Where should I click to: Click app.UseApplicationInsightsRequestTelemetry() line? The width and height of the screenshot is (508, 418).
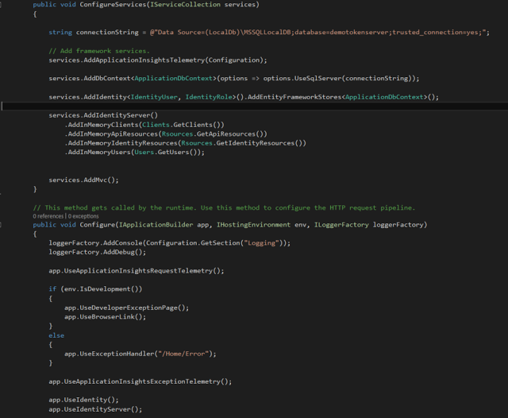coord(137,271)
